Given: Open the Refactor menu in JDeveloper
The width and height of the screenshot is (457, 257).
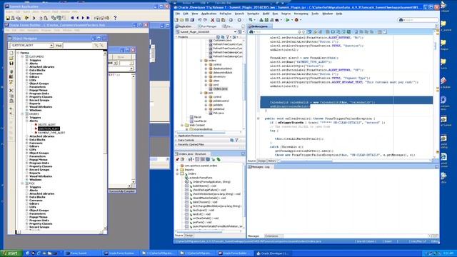Looking at the screenshot, I should tap(226, 14).
